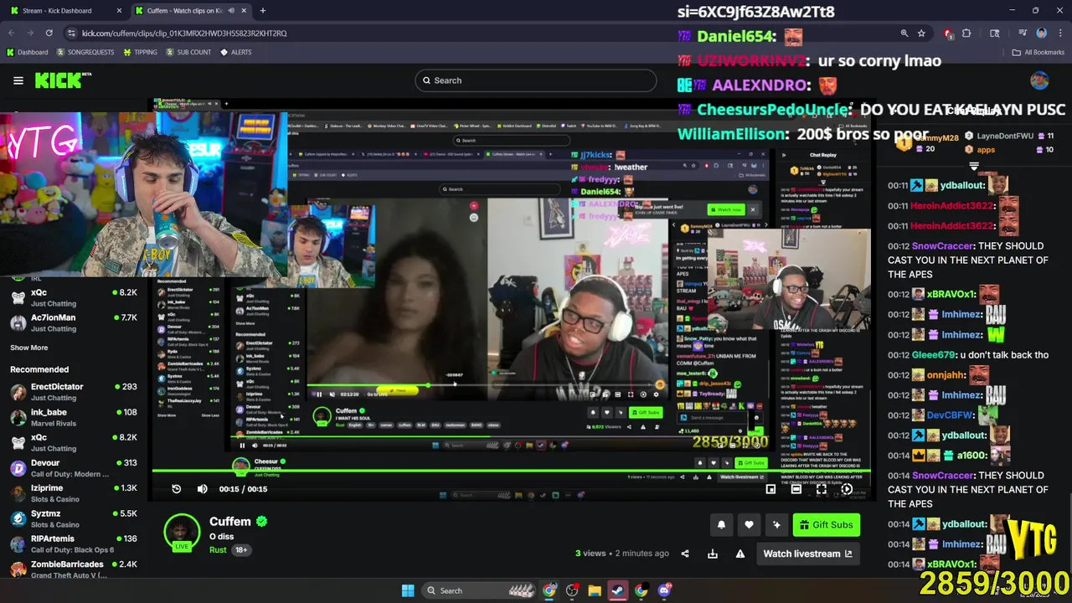This screenshot has width=1072, height=603.
Task: Click Gleee679 username in chat replay
Action: [x=934, y=354]
